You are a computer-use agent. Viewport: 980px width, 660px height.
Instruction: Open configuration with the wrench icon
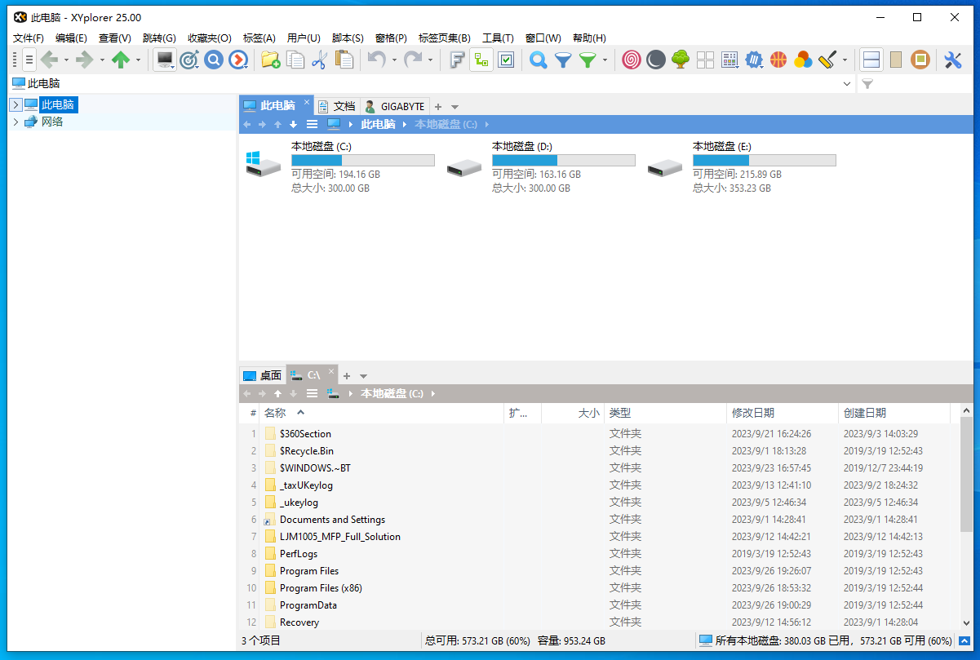click(952, 60)
